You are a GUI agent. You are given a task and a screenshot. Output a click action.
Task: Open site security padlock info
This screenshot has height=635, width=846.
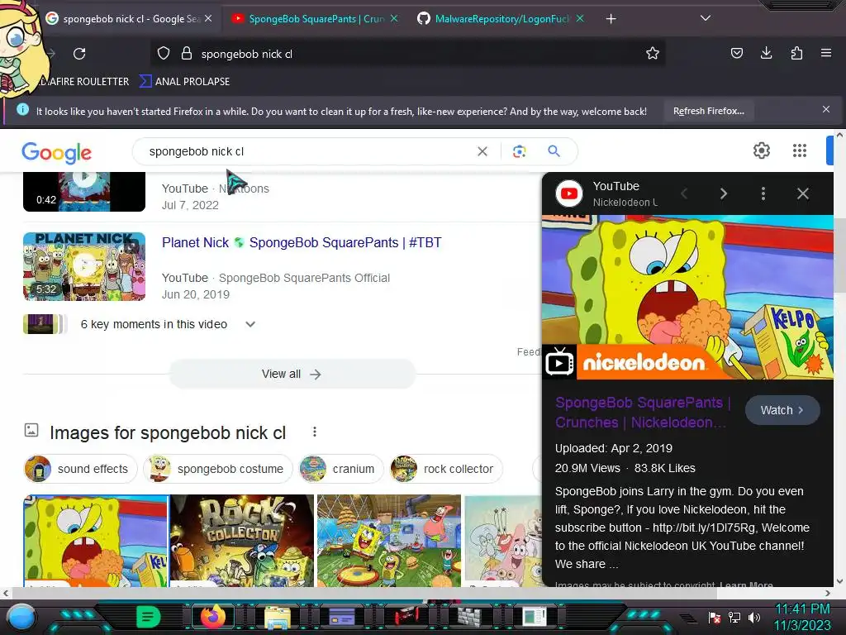pyautogui.click(x=187, y=54)
